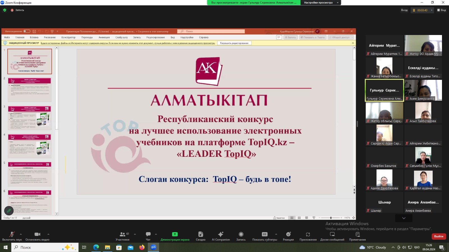This screenshot has height=252, width=449.
Task: Expand participants options arrow
Action: (x=135, y=234)
